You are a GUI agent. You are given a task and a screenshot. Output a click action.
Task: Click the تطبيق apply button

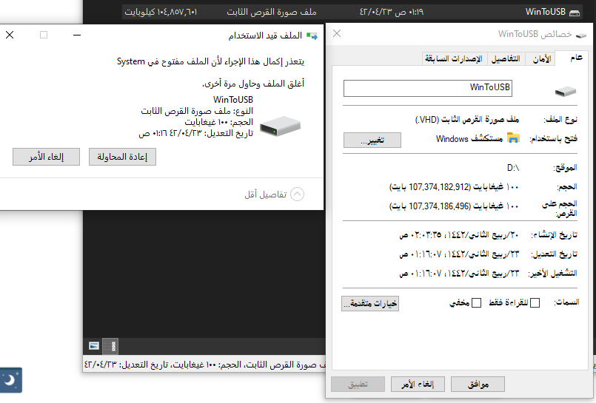coord(358,385)
